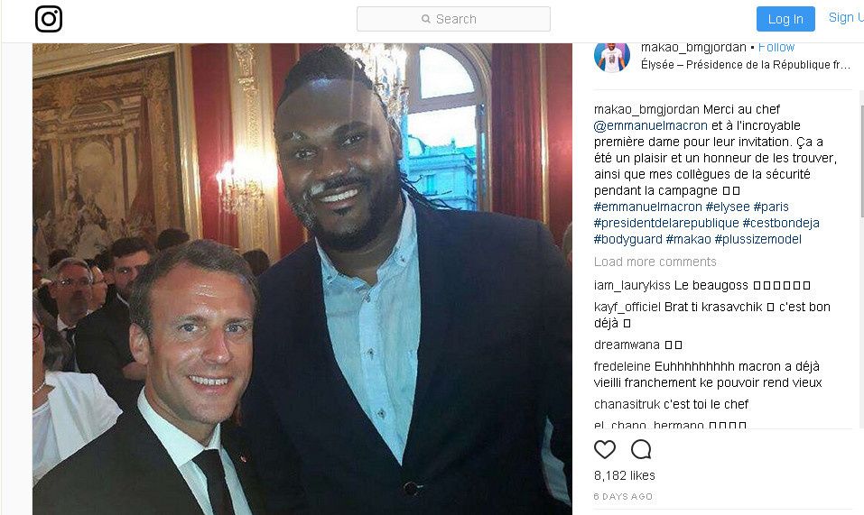This screenshot has width=864, height=515.
Task: Open the Élysée location link
Action: [x=746, y=64]
